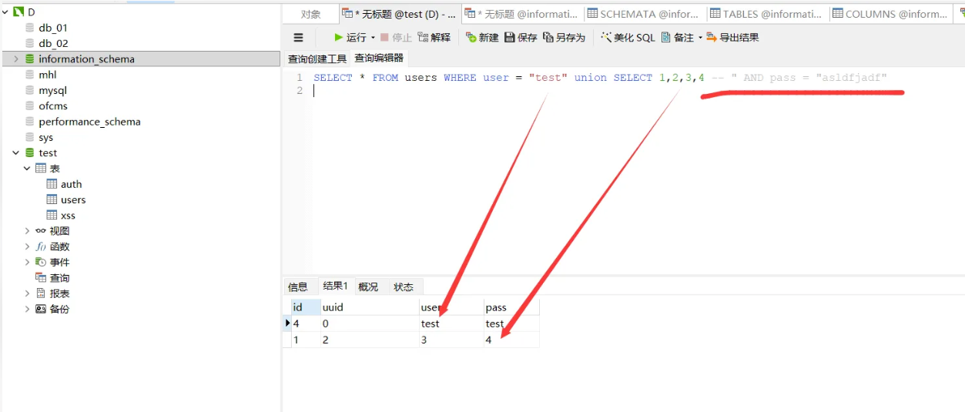Expand the 视图 views node
The image size is (965, 412).
click(x=27, y=230)
